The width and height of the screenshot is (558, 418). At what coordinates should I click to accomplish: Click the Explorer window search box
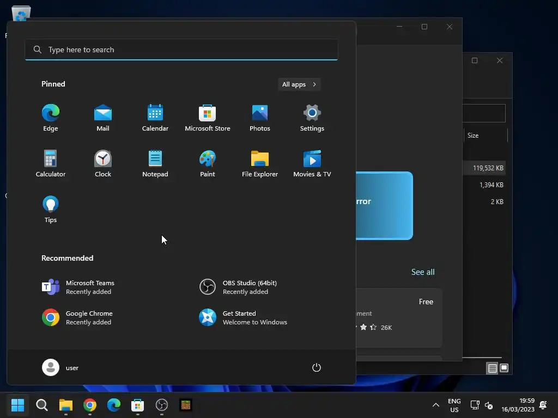(484, 113)
